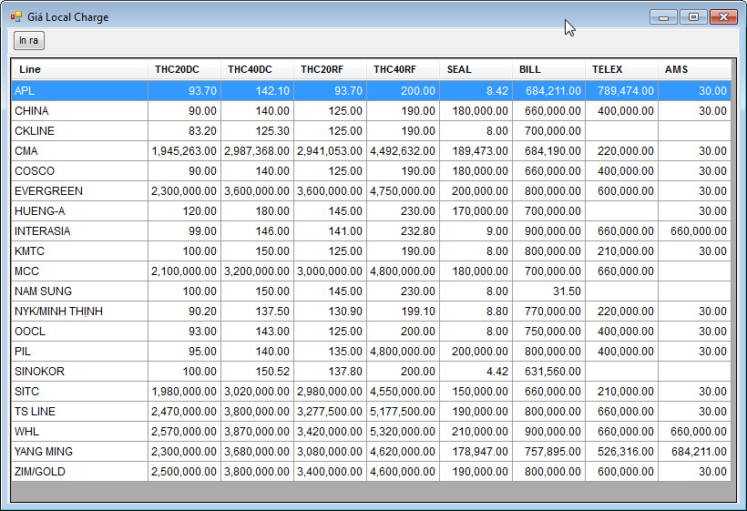Click the THC20RF column header
This screenshot has width=747, height=511.
(x=330, y=69)
